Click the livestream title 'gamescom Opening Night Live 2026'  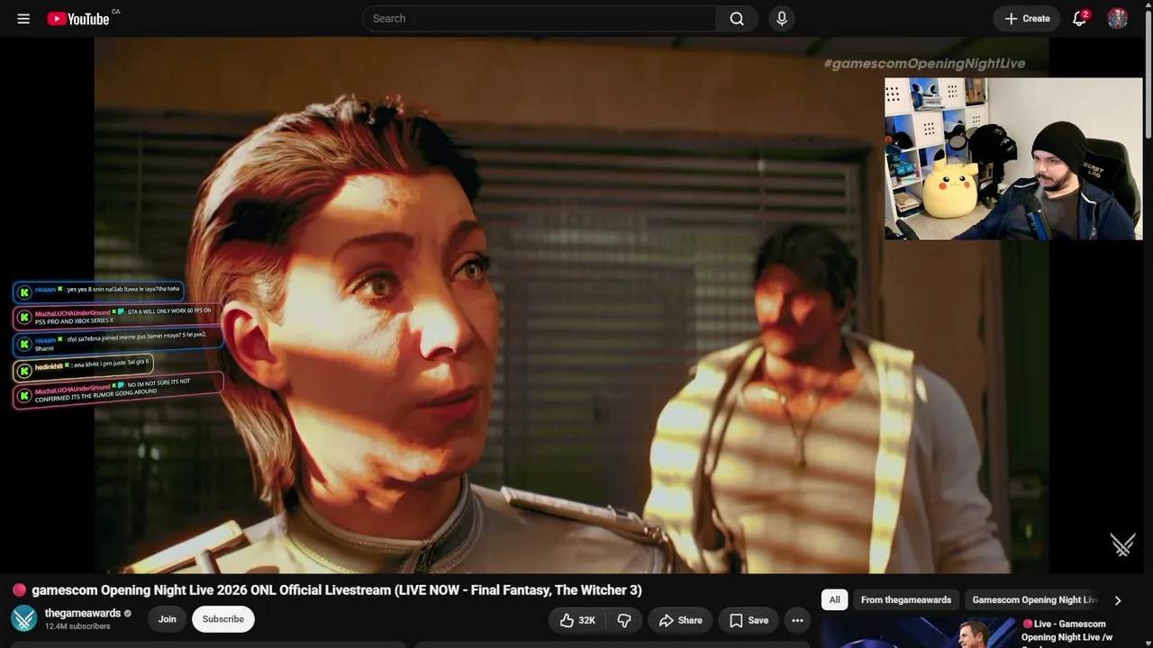click(x=337, y=590)
